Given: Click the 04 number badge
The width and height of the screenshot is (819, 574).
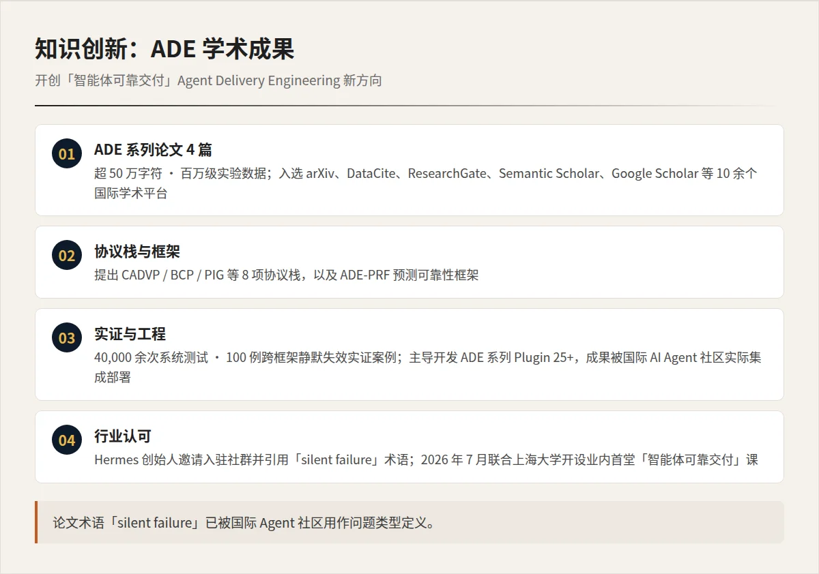Looking at the screenshot, I should [67, 440].
